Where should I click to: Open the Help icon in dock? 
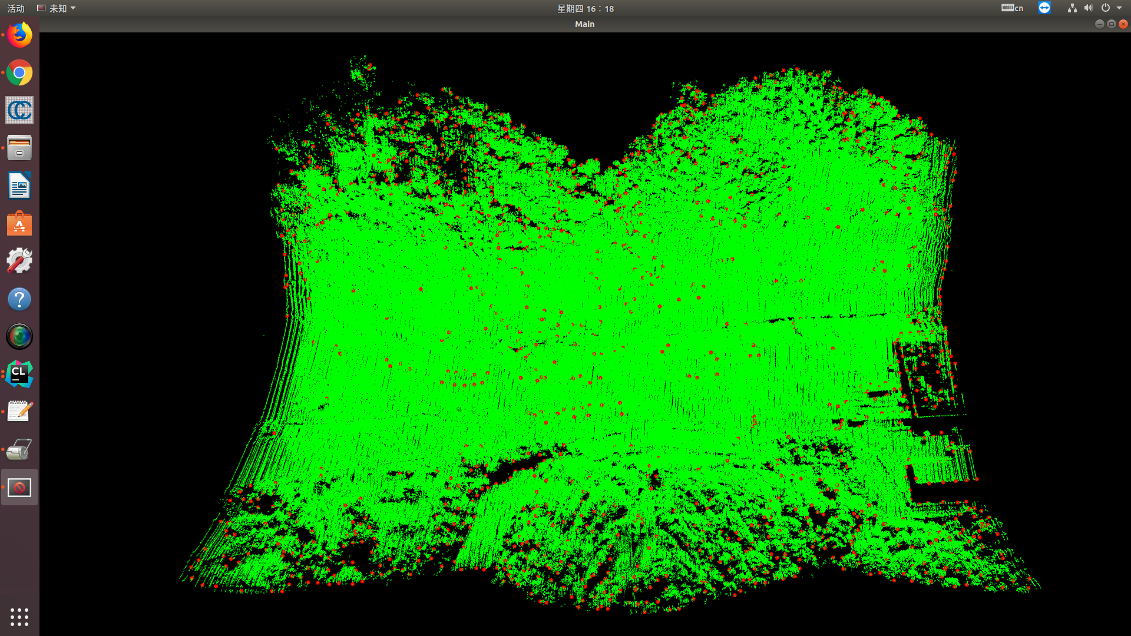click(19, 299)
